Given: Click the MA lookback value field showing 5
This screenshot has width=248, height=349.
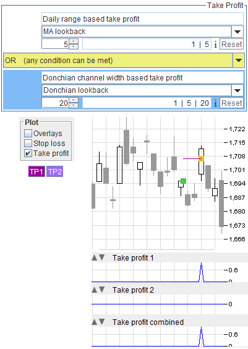Looking at the screenshot, I should [x=56, y=44].
